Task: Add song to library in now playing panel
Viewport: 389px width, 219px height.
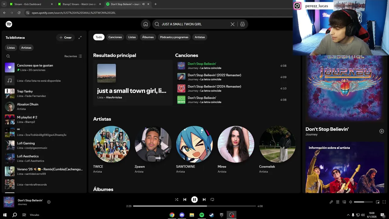Action: [x=382, y=131]
